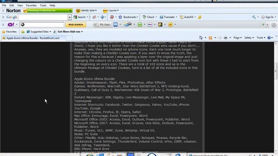Screen dimensions: 278x156
Task: Open the Safety dropdown menu
Action: point(249,38)
